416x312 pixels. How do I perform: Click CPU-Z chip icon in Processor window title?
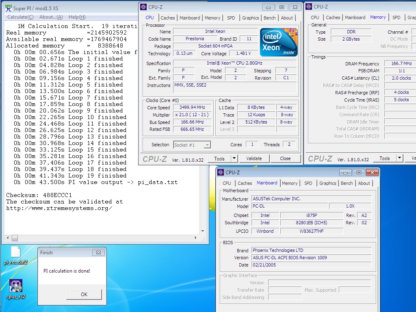point(143,7)
